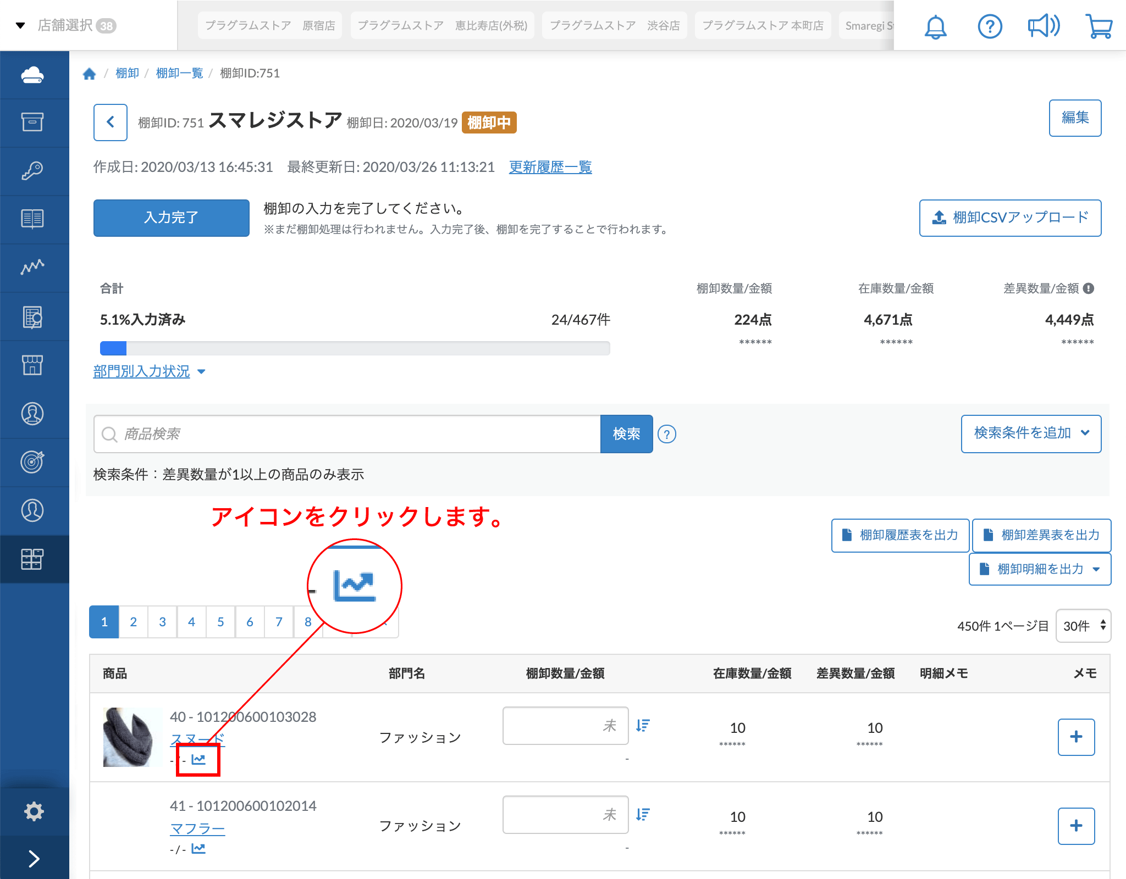The image size is (1126, 879).
Task: Open the archive box sidebar icon
Action: 32,122
